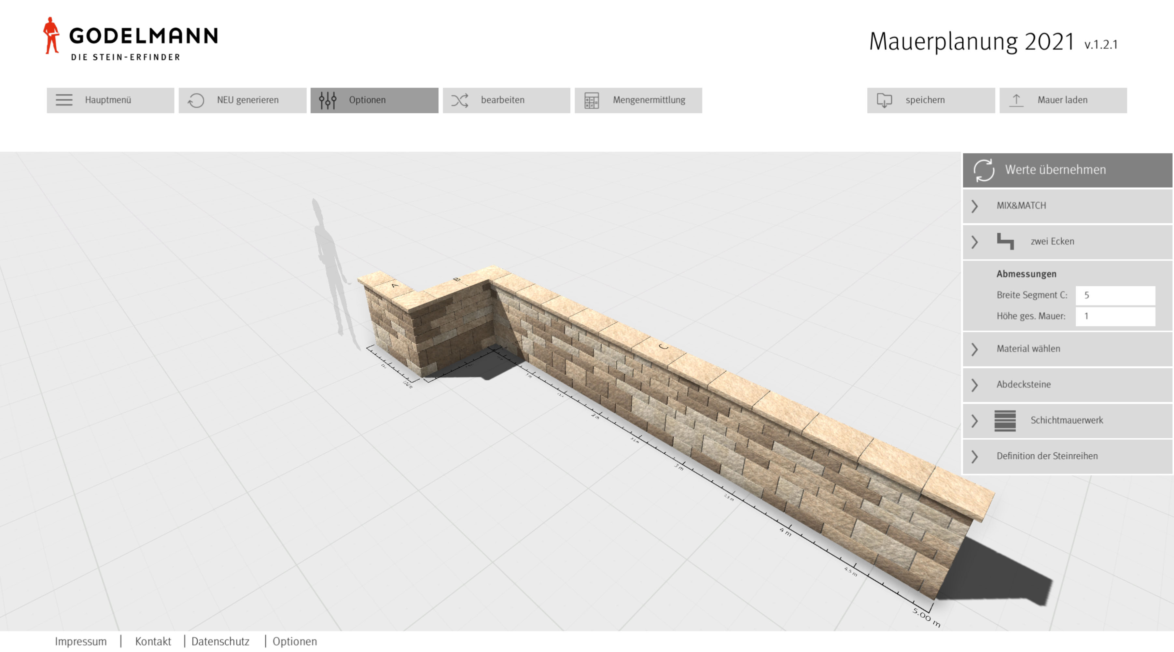
Task: Focus the Breite Segment C input
Action: tap(1115, 295)
